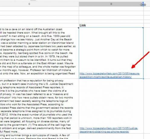Image resolution: width=150 pixels, height=139 pixels.
Task: Click the column D right-edge resize handle
Action: pyautogui.click(x=143, y=5)
